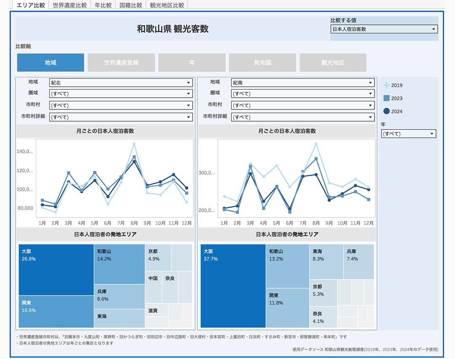This screenshot has height=359, width=455.
Task: Open the 比較する値 dropdown
Action: click(384, 29)
